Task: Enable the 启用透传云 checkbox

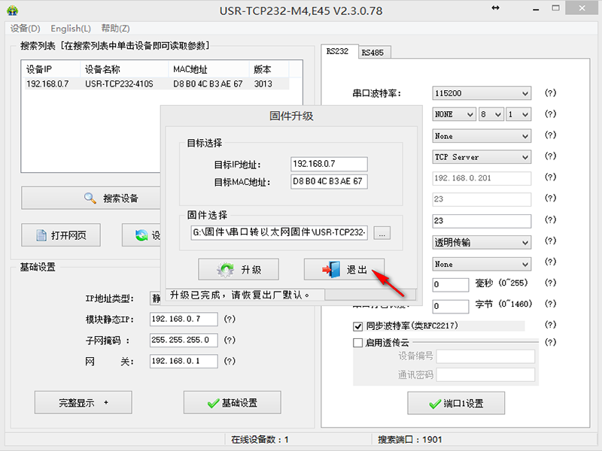Action: pos(358,343)
